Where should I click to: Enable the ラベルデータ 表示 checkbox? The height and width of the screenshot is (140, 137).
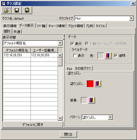(x=75, y=55)
